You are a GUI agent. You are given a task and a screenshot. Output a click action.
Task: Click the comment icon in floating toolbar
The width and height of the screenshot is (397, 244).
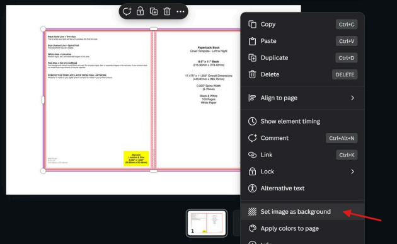pos(127,11)
